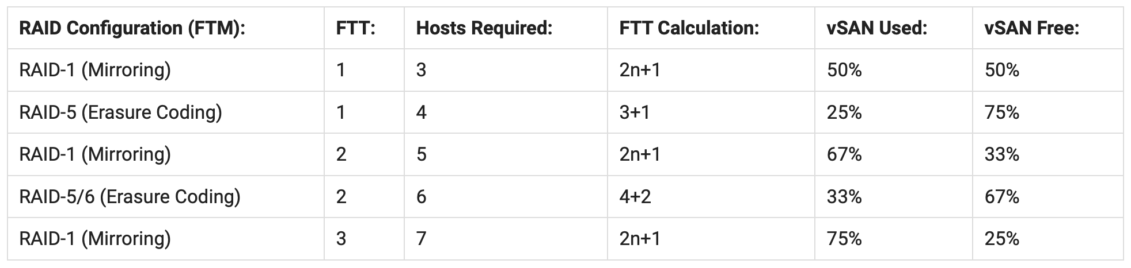Click the vSAN Used value in the RAID-5 row

pyautogui.click(x=844, y=112)
